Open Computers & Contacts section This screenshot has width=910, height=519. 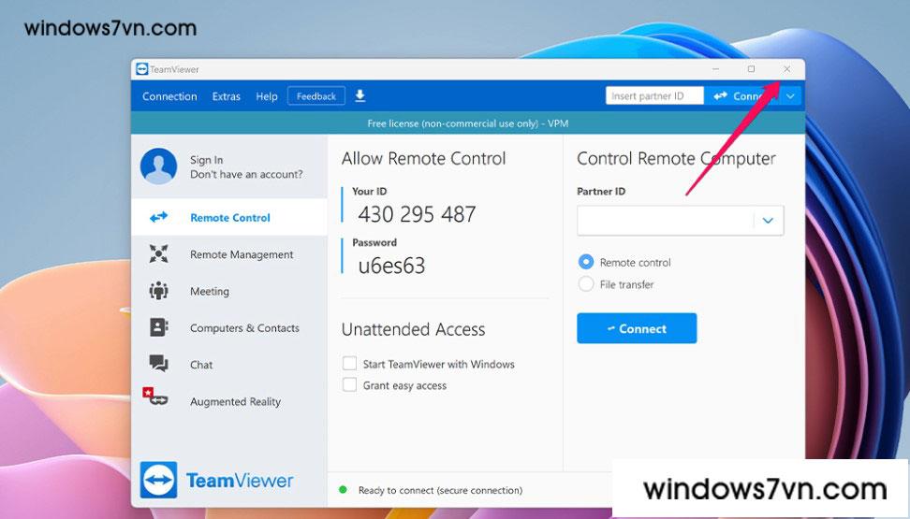coord(229,327)
